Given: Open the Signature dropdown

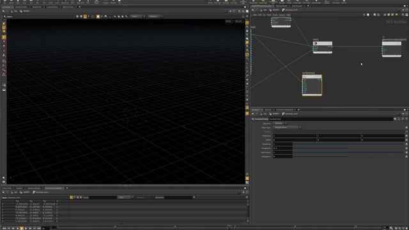Looking at the screenshot, I should coord(280,123).
